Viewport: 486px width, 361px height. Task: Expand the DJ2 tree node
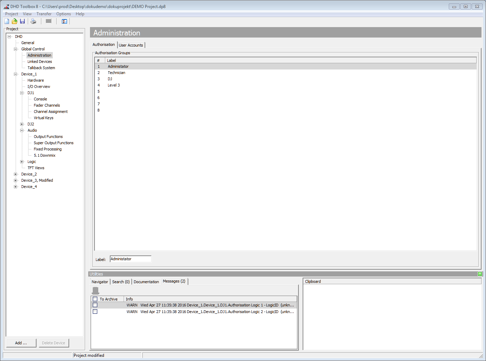pyautogui.click(x=21, y=124)
